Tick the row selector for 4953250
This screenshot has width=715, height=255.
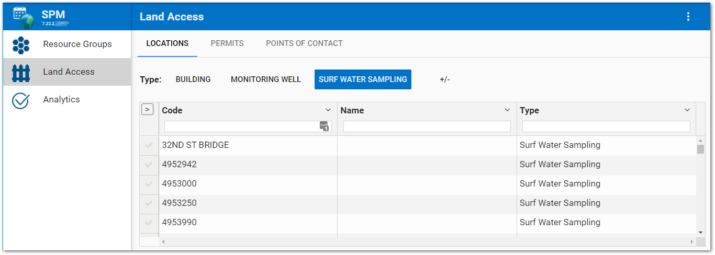(x=149, y=203)
